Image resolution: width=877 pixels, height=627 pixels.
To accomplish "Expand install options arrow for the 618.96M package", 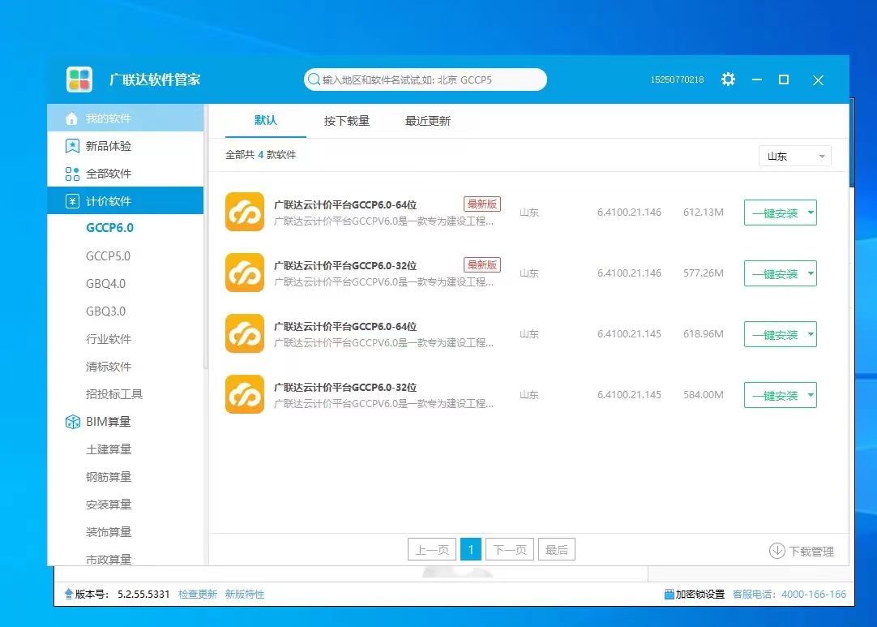I will [x=811, y=334].
